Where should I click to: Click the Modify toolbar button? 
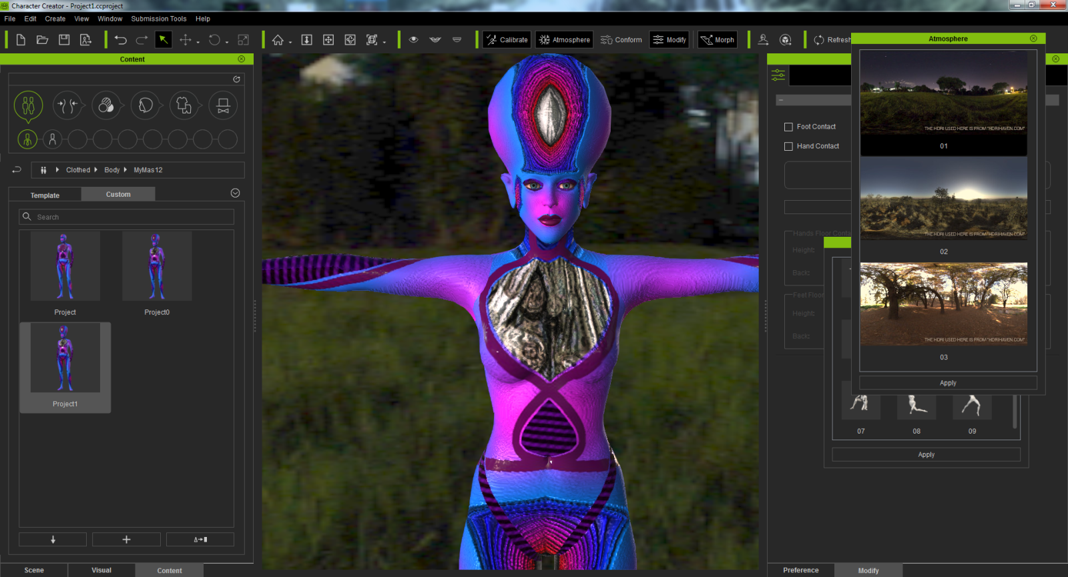(x=670, y=40)
